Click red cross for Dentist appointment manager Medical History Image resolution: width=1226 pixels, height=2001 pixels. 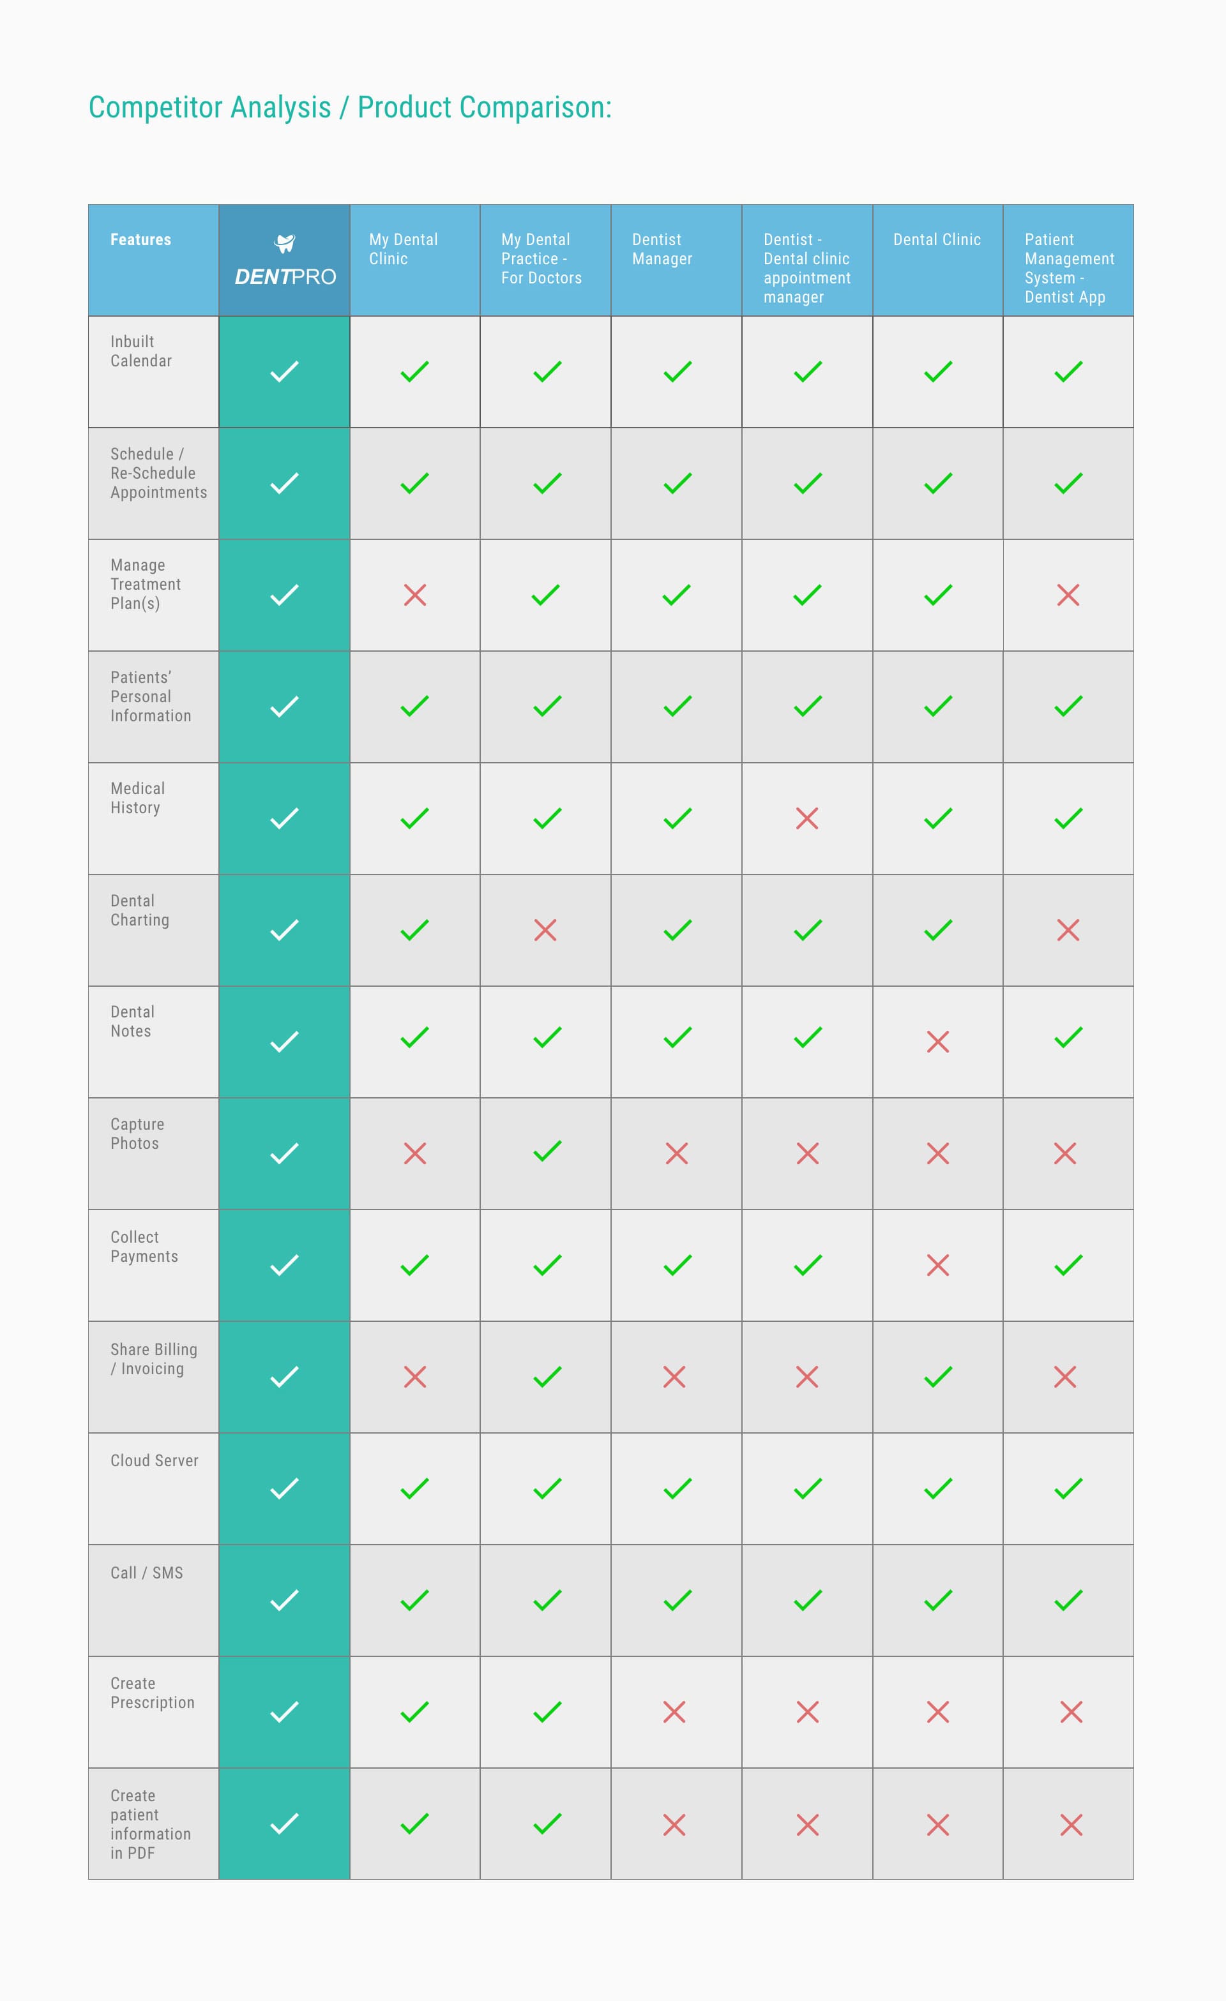pos(806,818)
